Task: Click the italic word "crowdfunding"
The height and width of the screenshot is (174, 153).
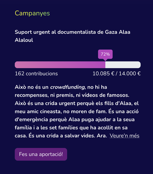Action: coord(68,87)
